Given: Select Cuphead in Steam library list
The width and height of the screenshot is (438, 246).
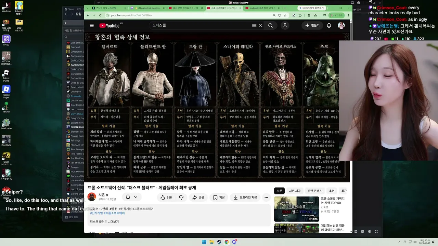Looking at the screenshot, I should (75, 47).
